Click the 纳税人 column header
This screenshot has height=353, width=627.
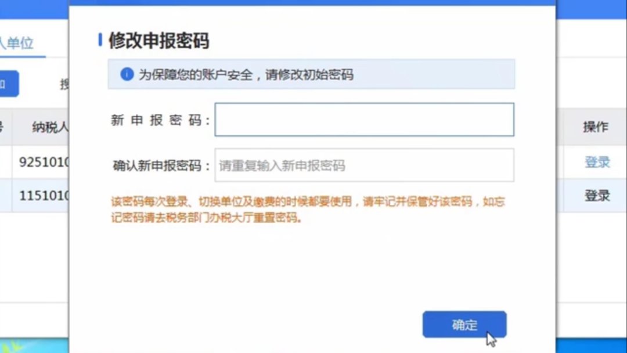(x=49, y=128)
